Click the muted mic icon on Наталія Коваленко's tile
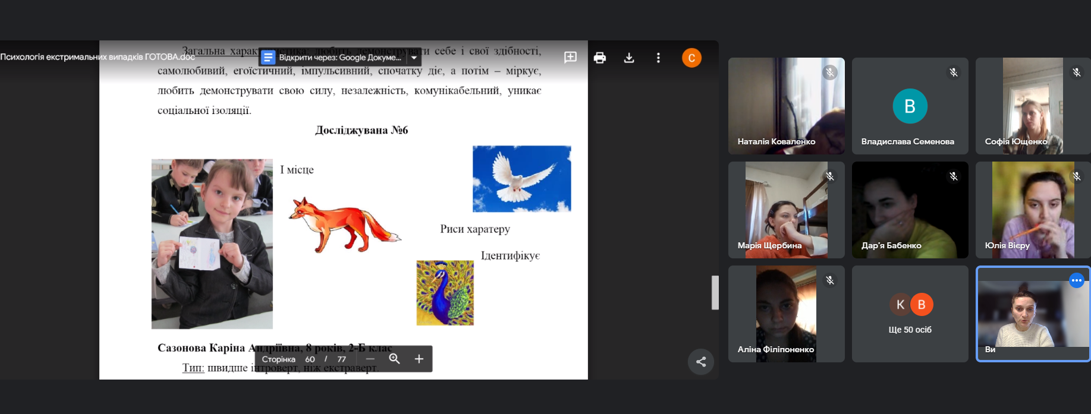The width and height of the screenshot is (1091, 414). point(830,72)
